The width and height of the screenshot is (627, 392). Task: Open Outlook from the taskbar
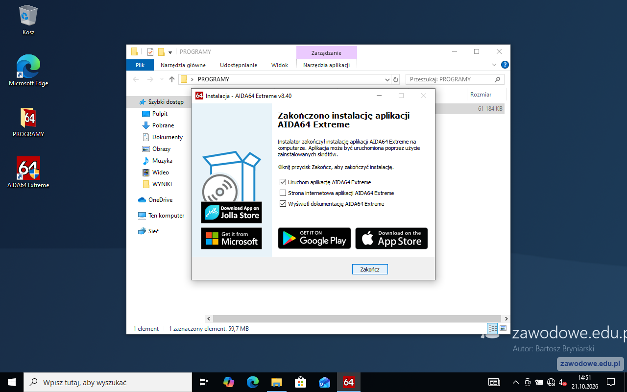point(324,382)
